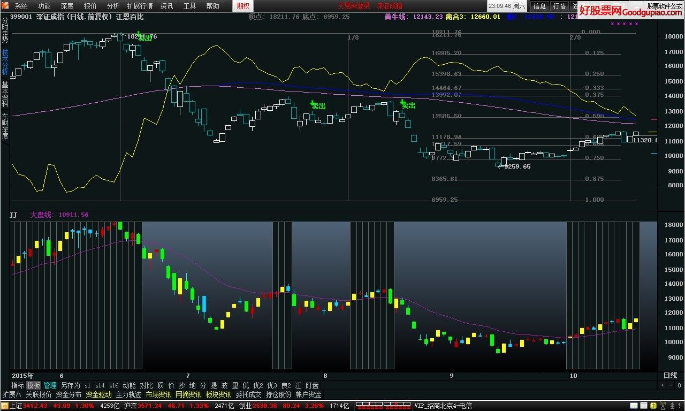Open the 帐户资金 tab
The width and height of the screenshot is (685, 411).
(x=308, y=395)
